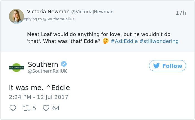Click the thinking face emoji in the tweet

[106, 41]
